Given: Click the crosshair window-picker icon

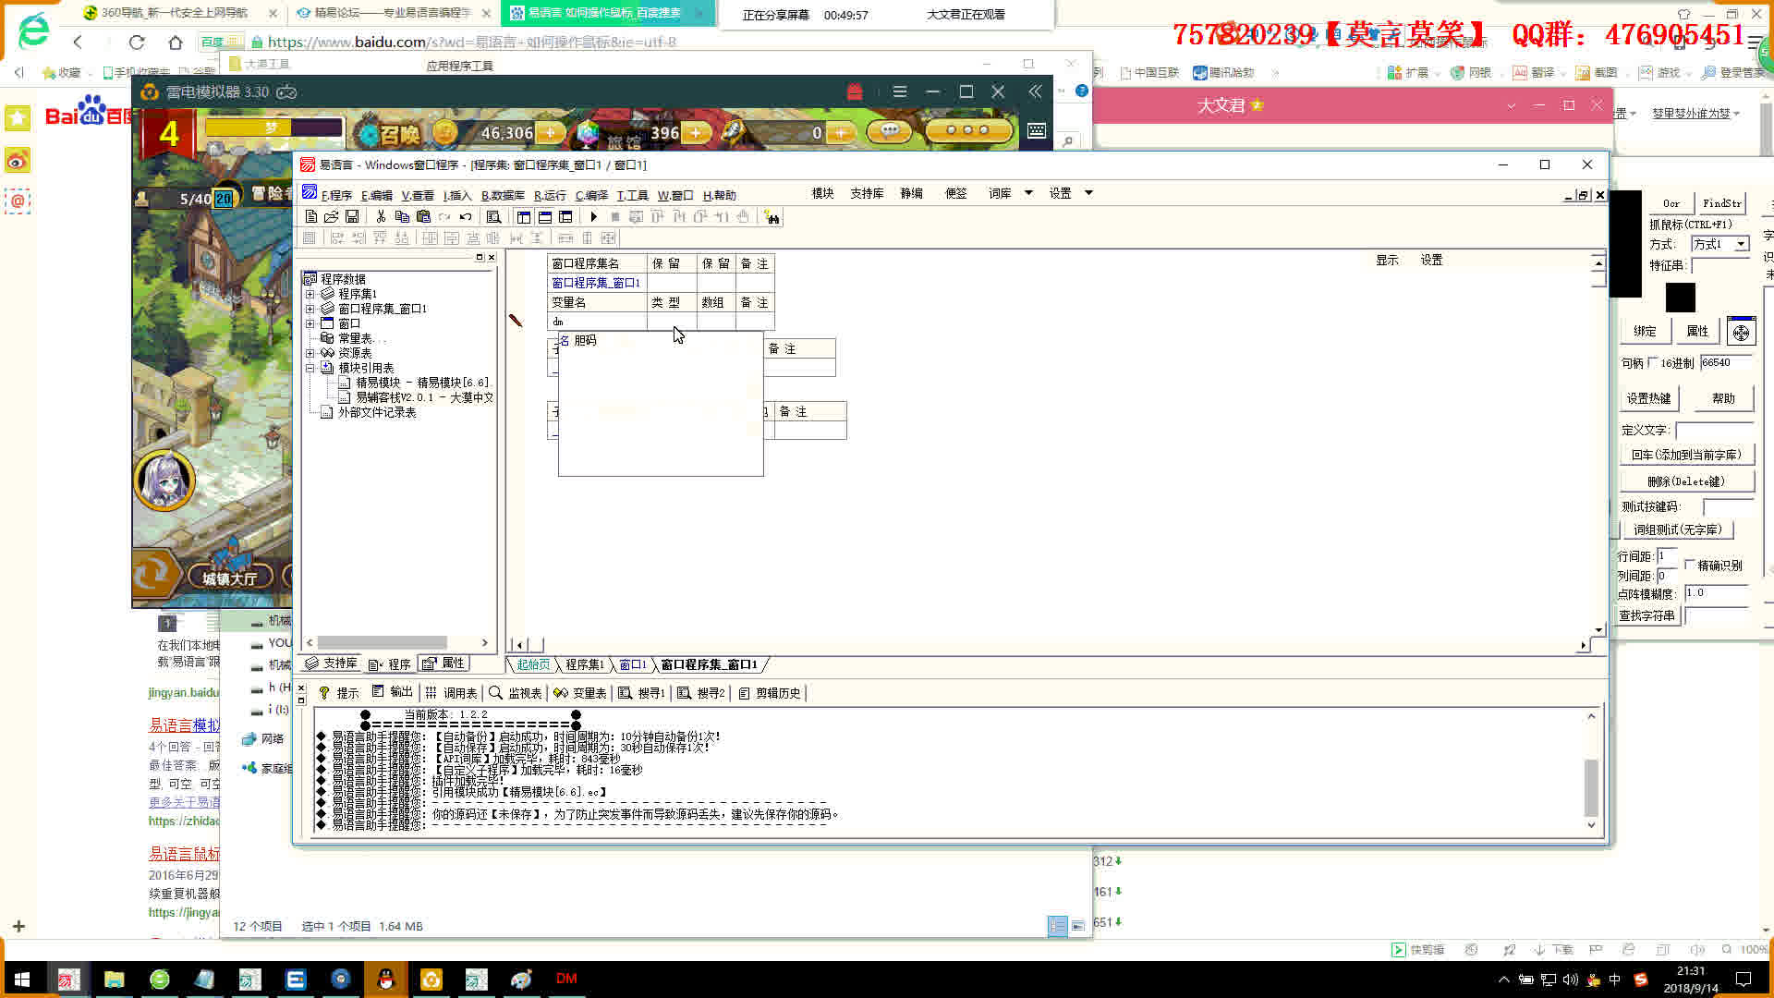Looking at the screenshot, I should pyautogui.click(x=1741, y=332).
